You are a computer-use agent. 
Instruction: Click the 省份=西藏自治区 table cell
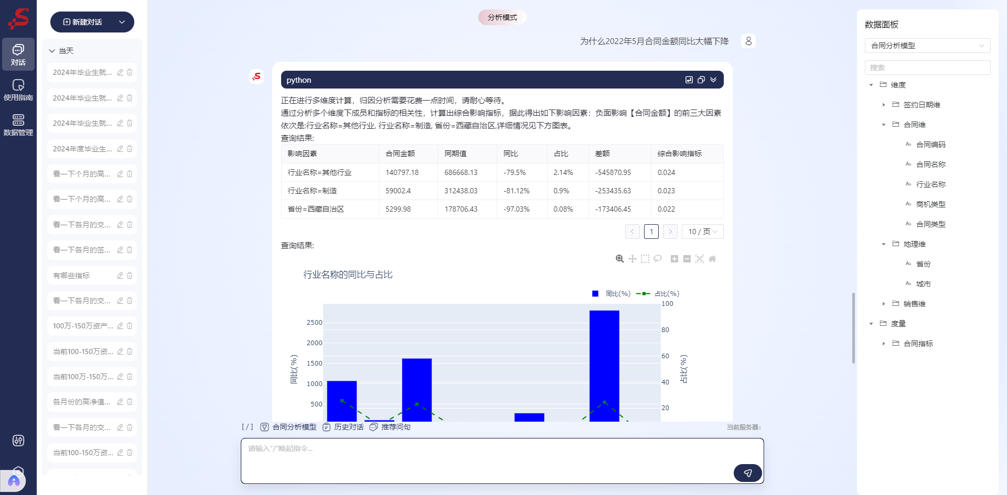330,209
